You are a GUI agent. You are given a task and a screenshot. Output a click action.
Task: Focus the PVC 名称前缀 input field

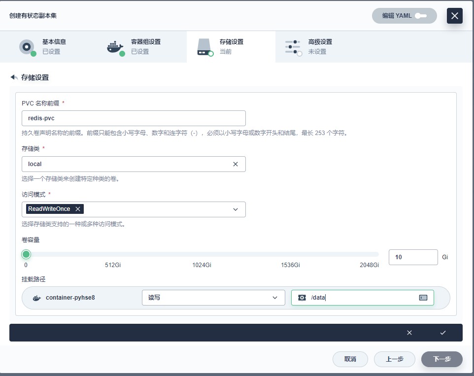134,118
